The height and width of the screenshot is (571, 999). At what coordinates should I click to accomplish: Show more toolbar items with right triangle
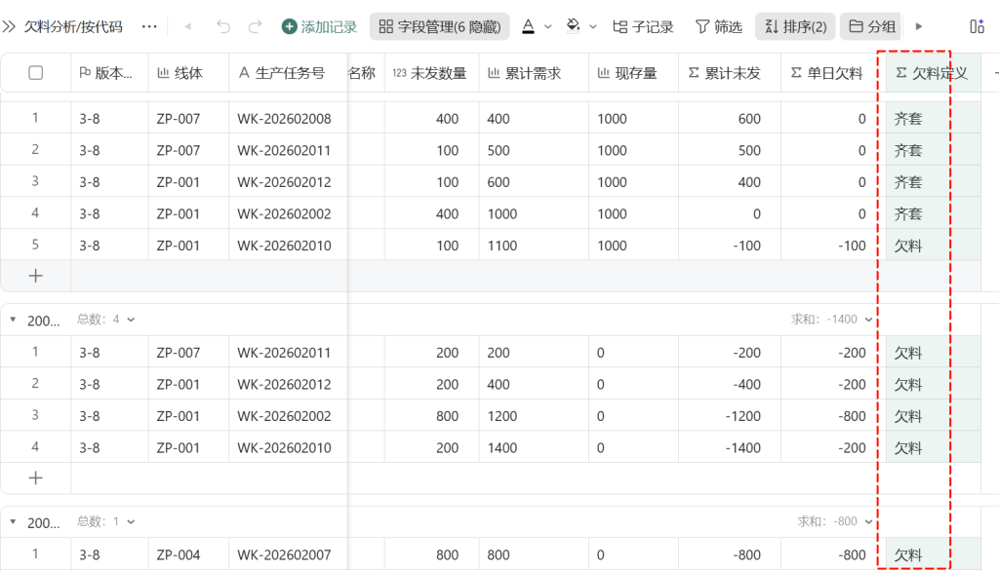tap(919, 26)
